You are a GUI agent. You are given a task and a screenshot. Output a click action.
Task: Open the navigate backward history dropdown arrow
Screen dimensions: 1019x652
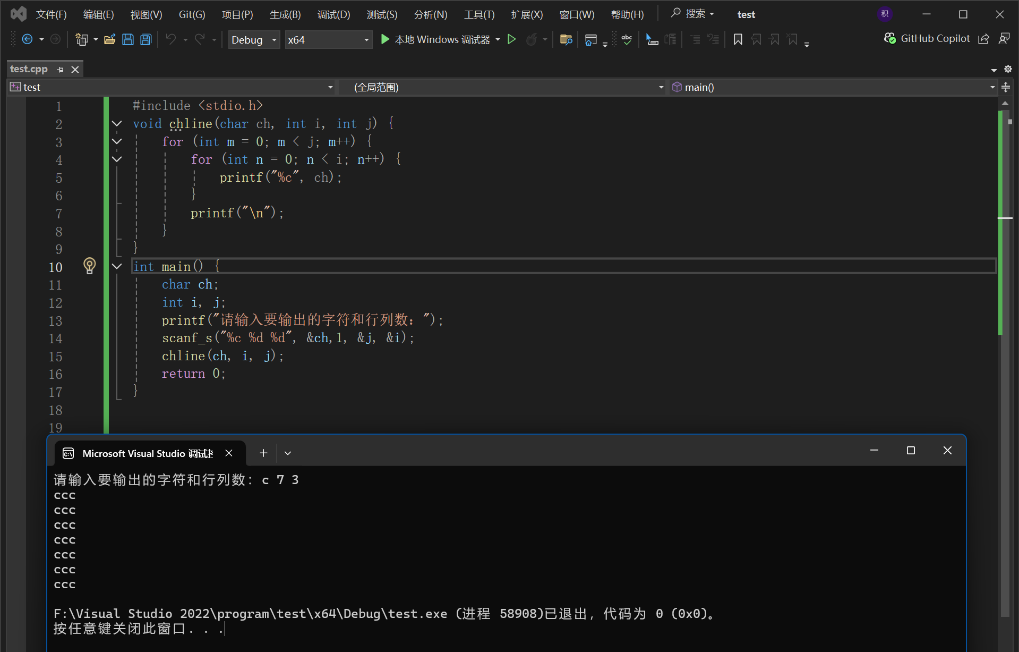[x=41, y=40]
